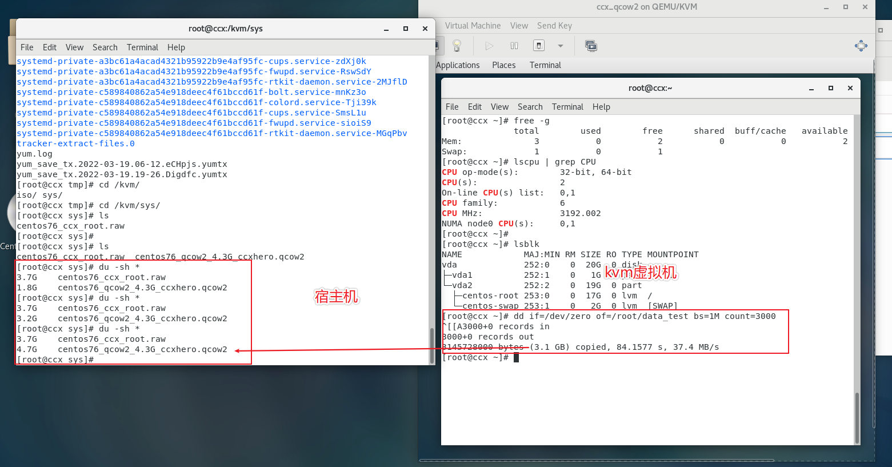Open the shutdown options dropdown arrow
Viewport: 892px width, 467px height.
[560, 45]
